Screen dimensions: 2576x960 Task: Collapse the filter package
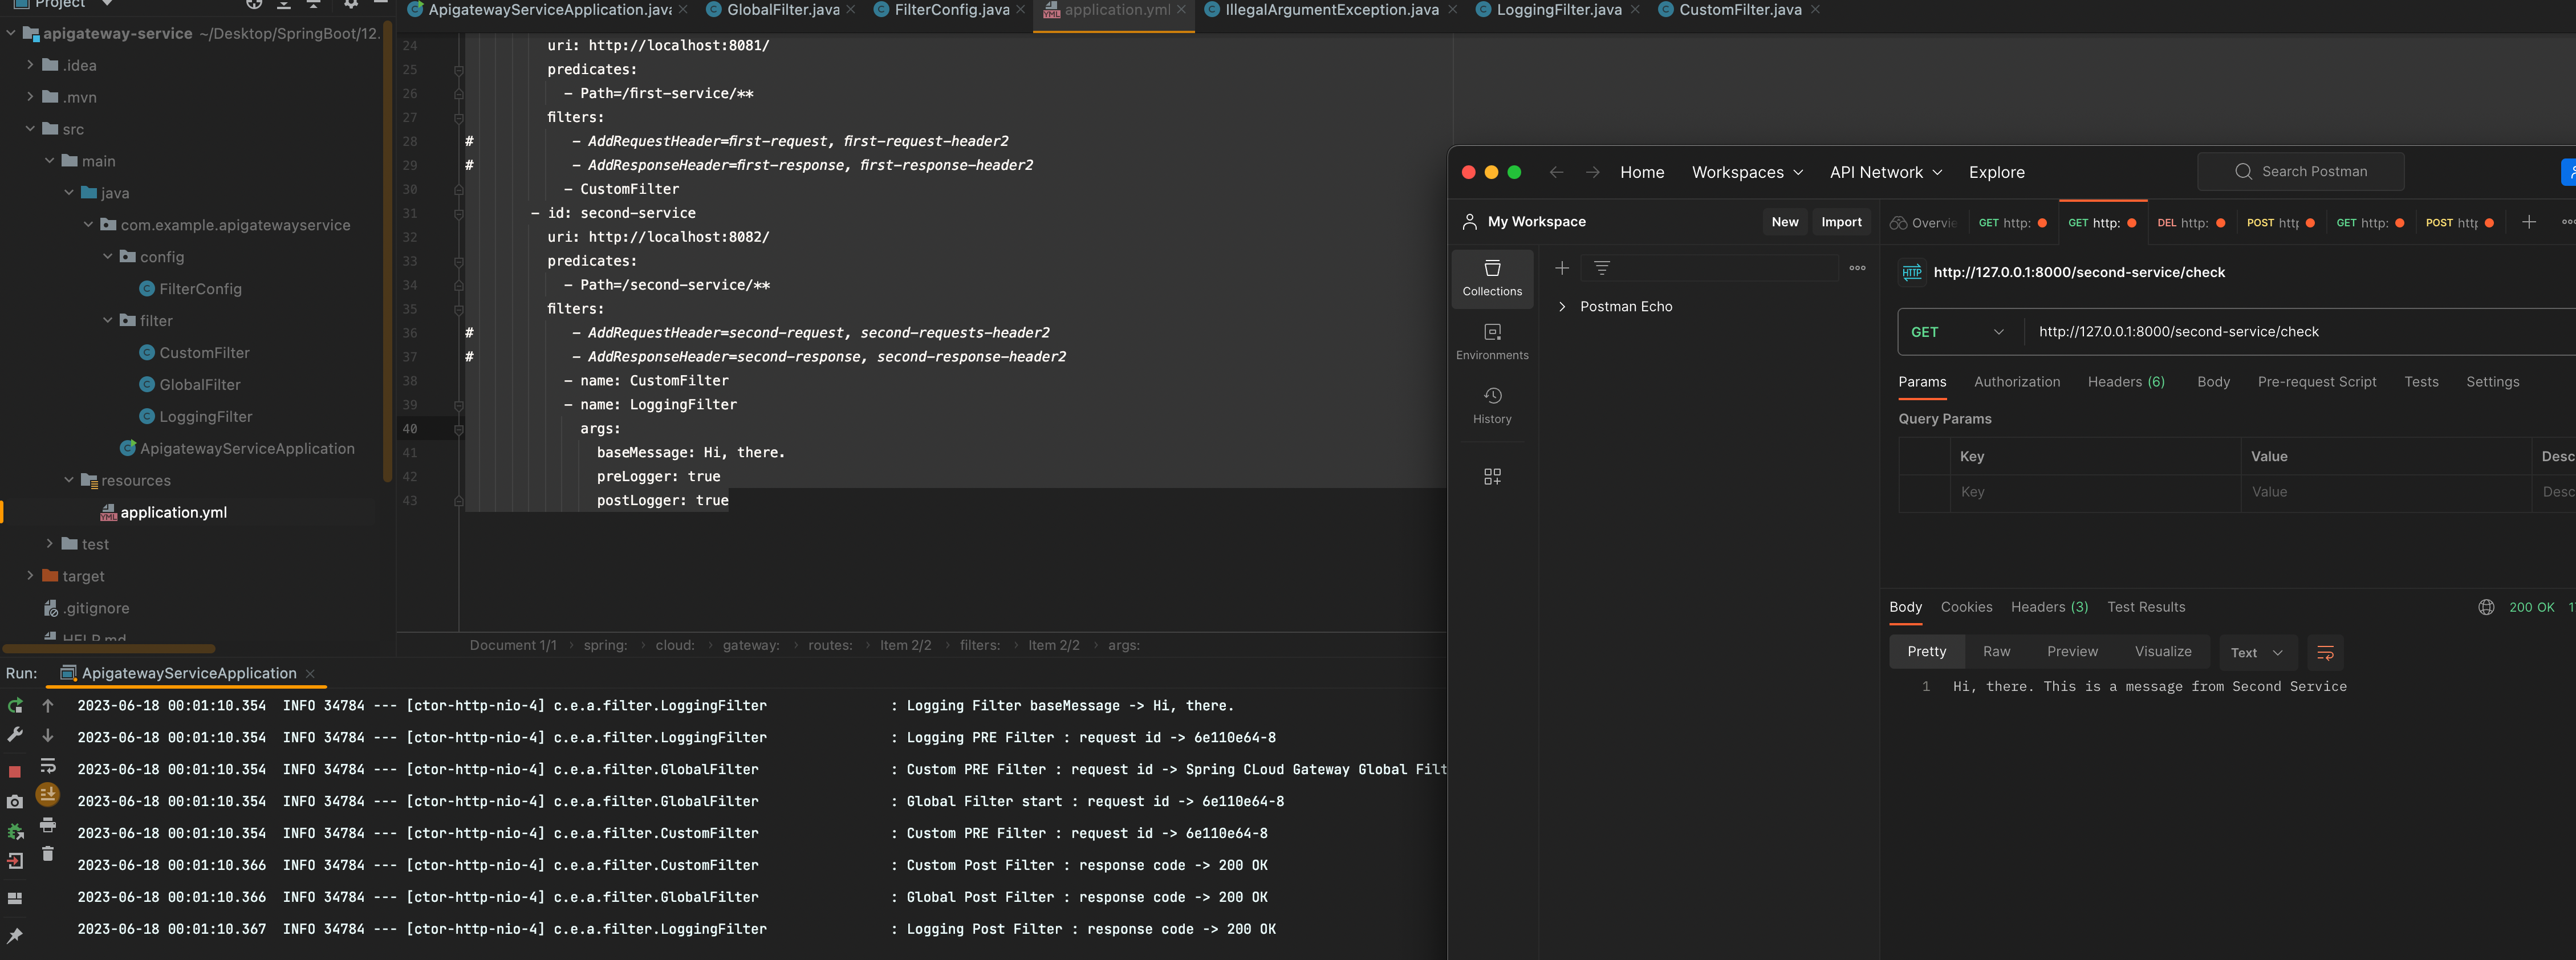108,320
